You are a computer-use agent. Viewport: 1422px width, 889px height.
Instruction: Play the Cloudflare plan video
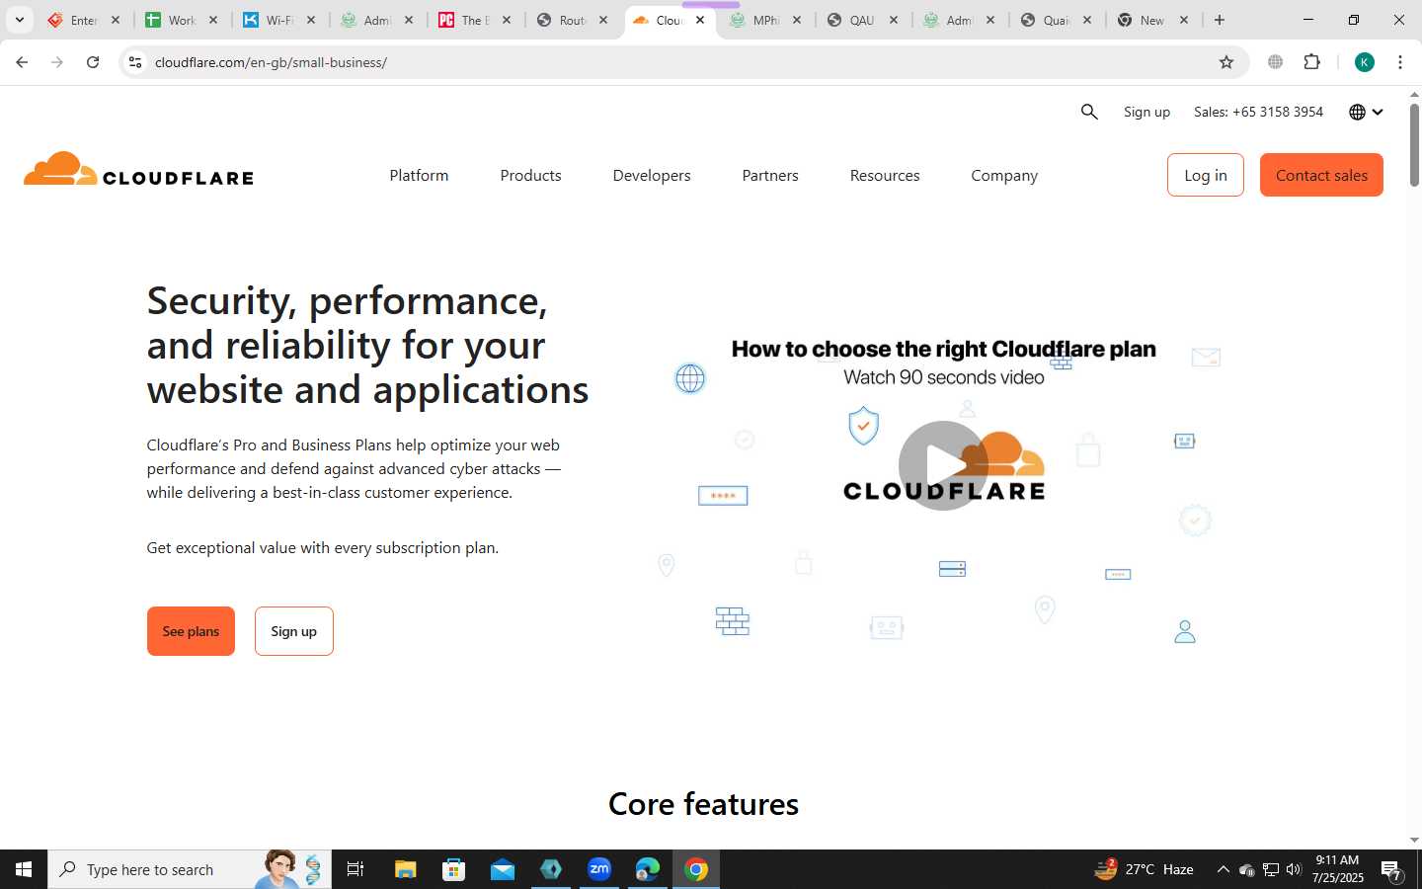943,465
